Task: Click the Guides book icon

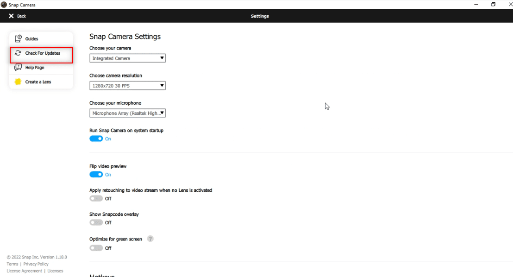Action: point(18,38)
